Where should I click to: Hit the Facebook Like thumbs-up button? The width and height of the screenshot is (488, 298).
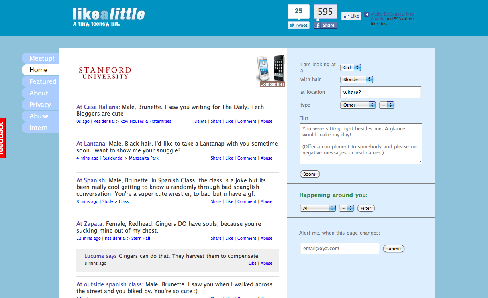351,16
